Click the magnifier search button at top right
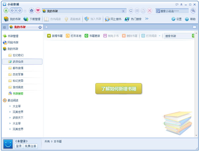The width and height of the screenshot is (199, 151). [193, 11]
